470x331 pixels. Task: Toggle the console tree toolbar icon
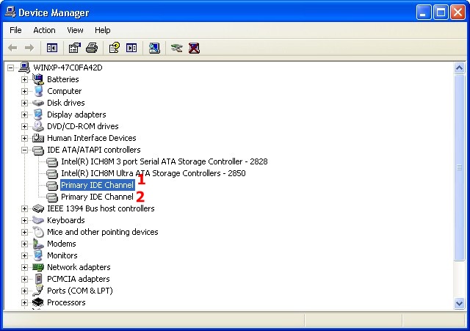coord(52,48)
